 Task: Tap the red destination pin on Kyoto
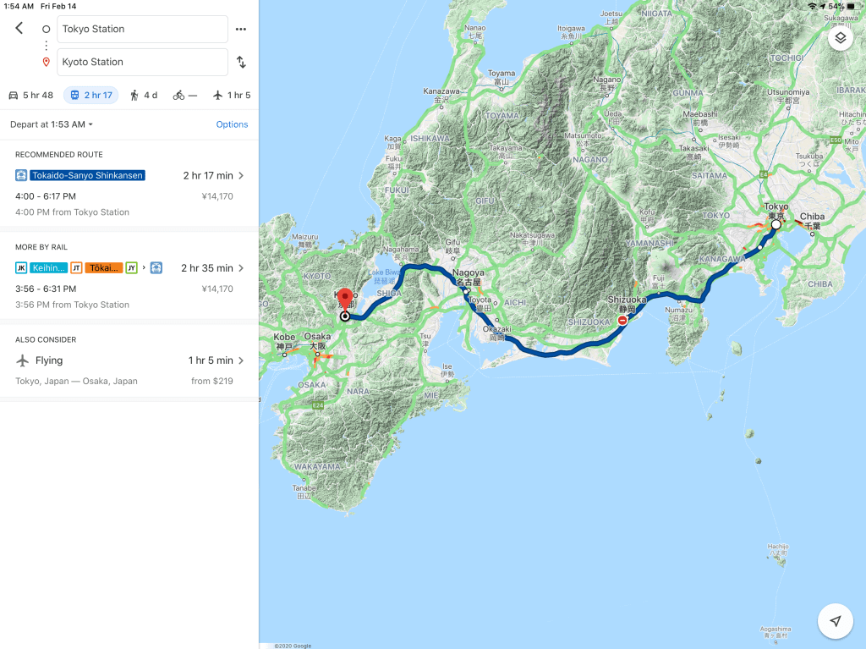[345, 299]
